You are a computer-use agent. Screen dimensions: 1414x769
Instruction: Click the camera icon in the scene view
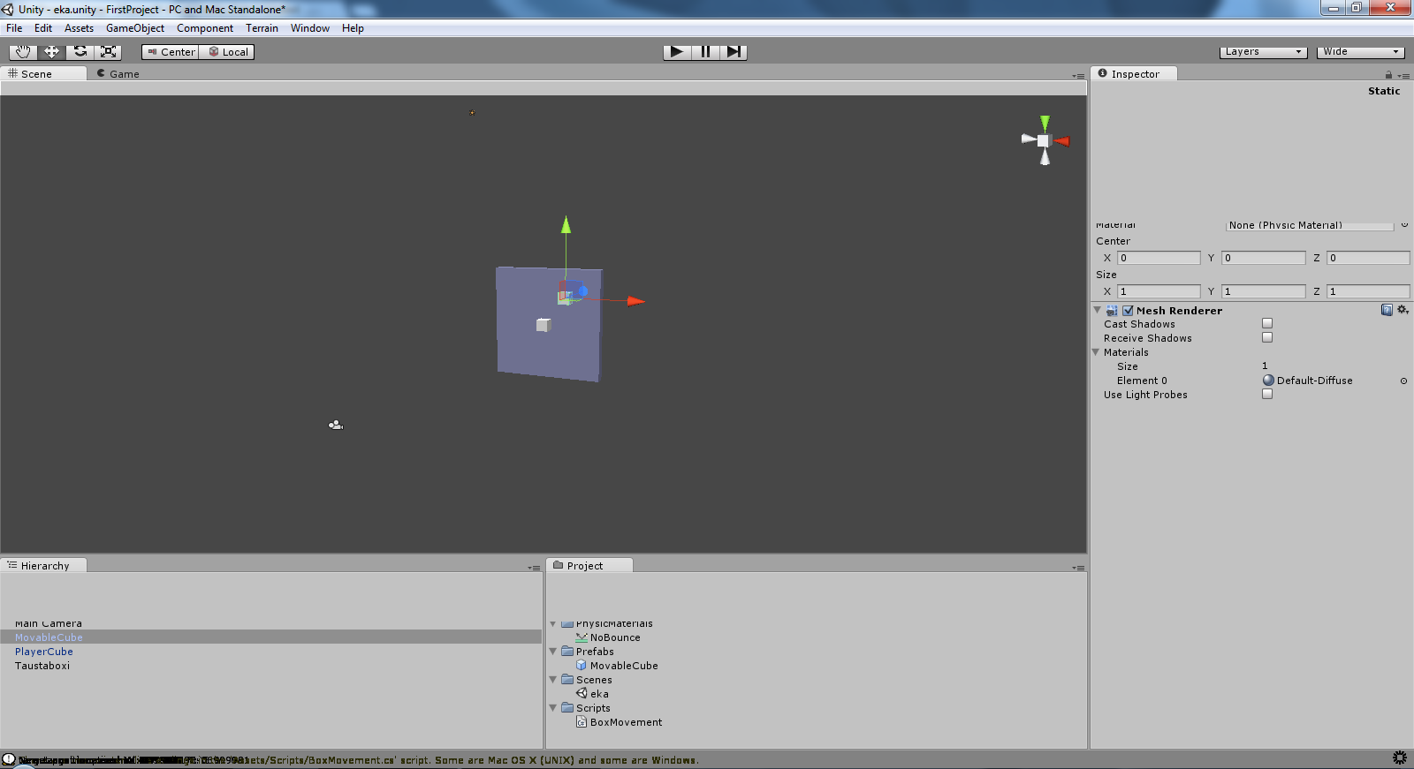click(336, 425)
